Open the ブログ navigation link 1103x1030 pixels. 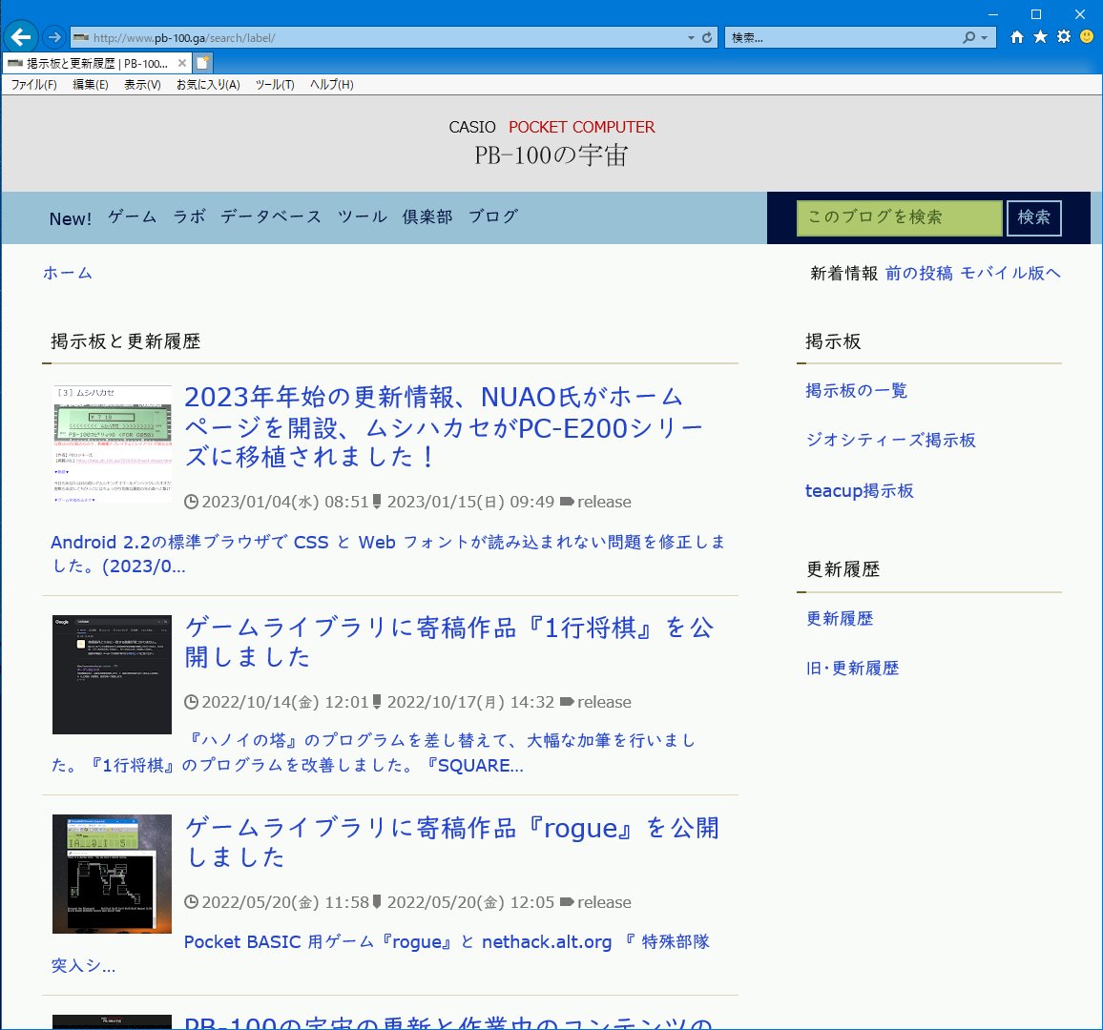[493, 217]
